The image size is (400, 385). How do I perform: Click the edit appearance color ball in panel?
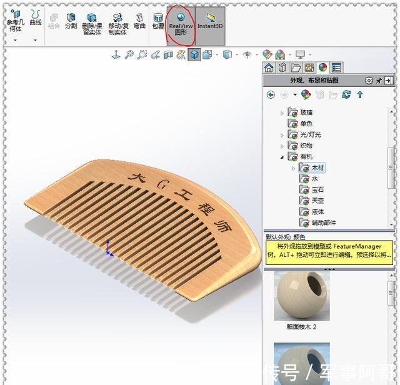(x=306, y=94)
